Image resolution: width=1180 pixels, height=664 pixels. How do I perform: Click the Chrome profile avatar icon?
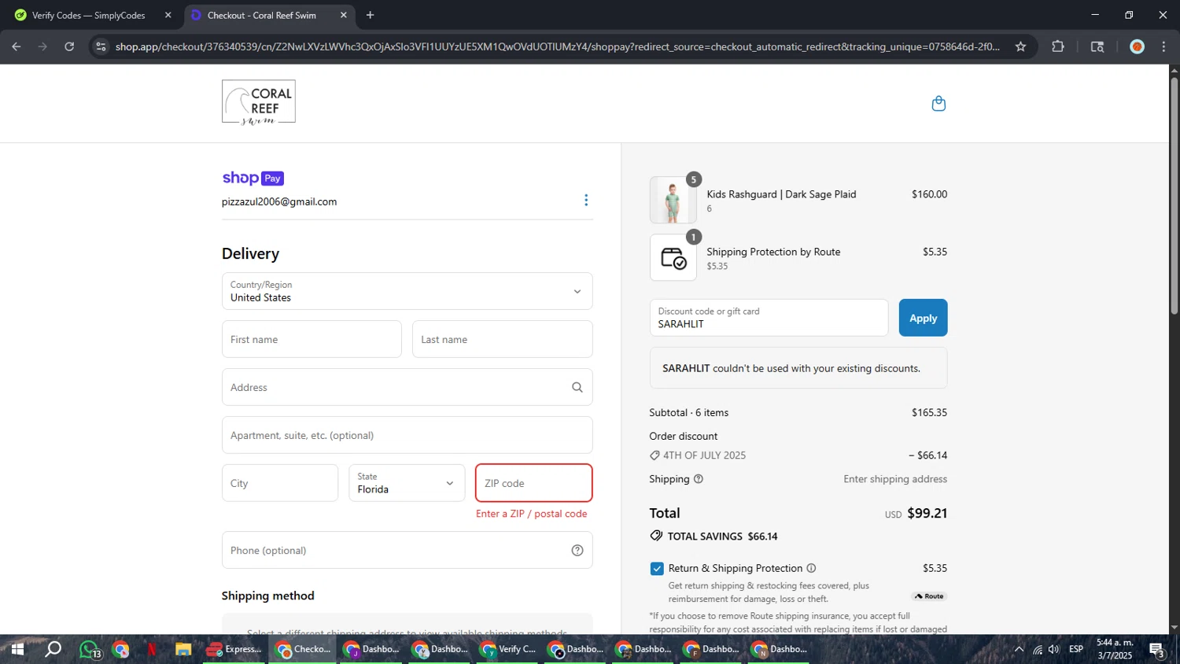(x=1137, y=46)
